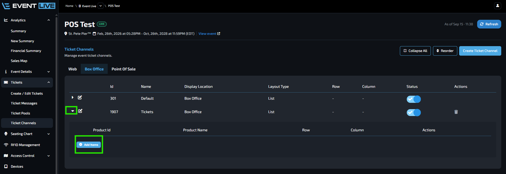506x174 pixels.
Task: Collapse the Tickets channel row
Action: [73, 111]
